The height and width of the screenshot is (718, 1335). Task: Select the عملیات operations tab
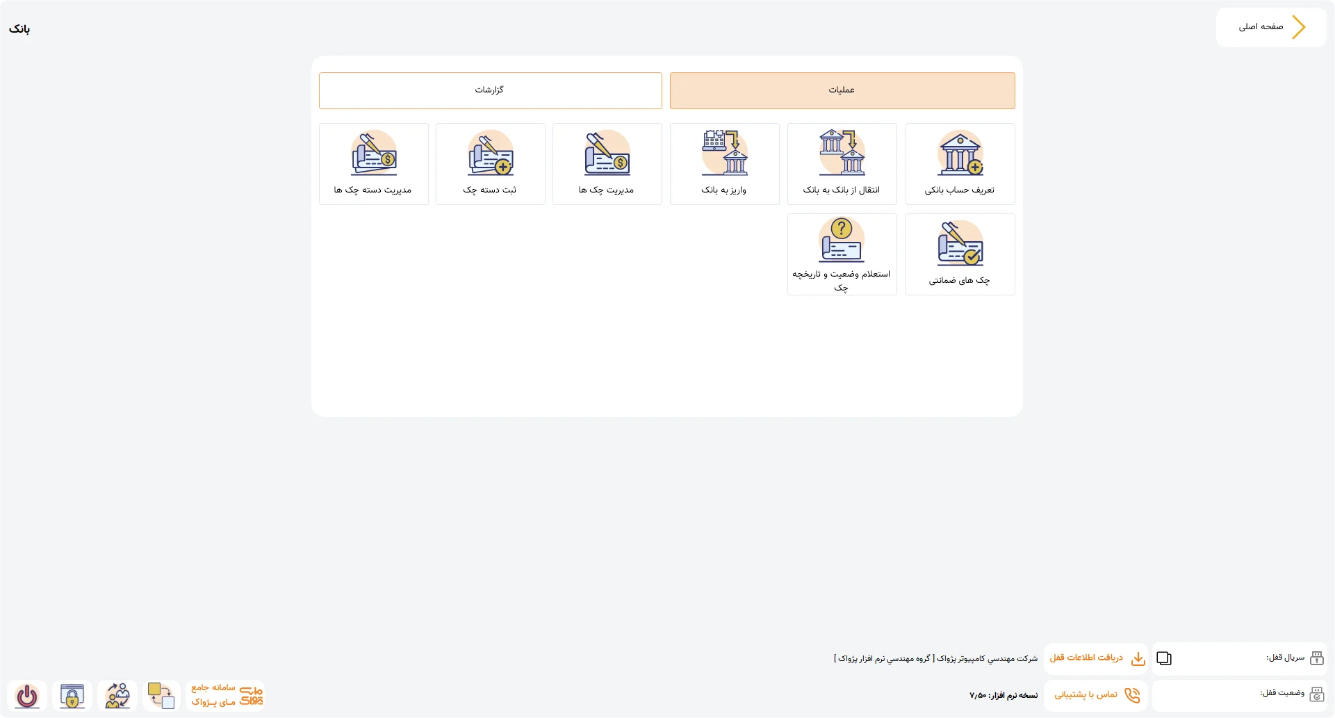[842, 90]
